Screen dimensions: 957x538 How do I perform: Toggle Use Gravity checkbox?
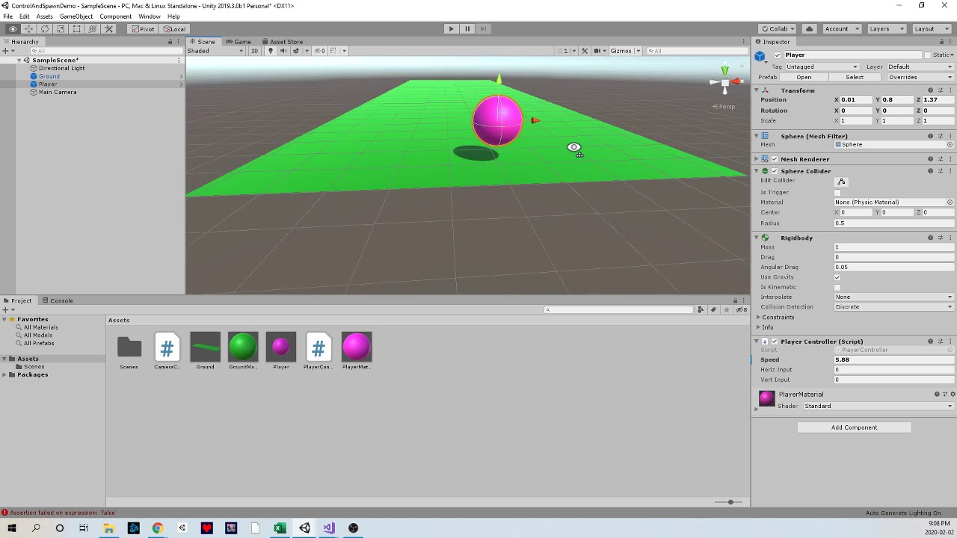coord(837,277)
